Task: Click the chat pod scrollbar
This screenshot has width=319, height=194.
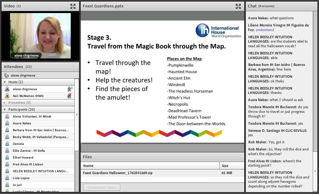Action: [315, 171]
